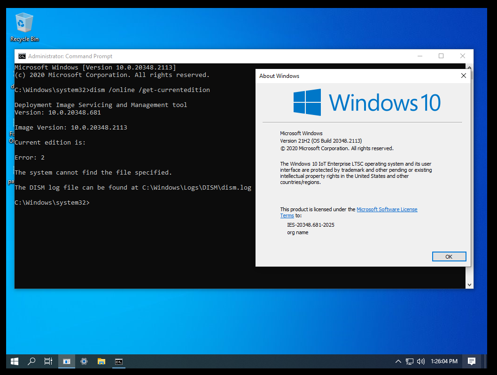This screenshot has height=375, width=497.
Task: Open the taskbar clock showing 1:26:04 PM
Action: tap(444, 361)
